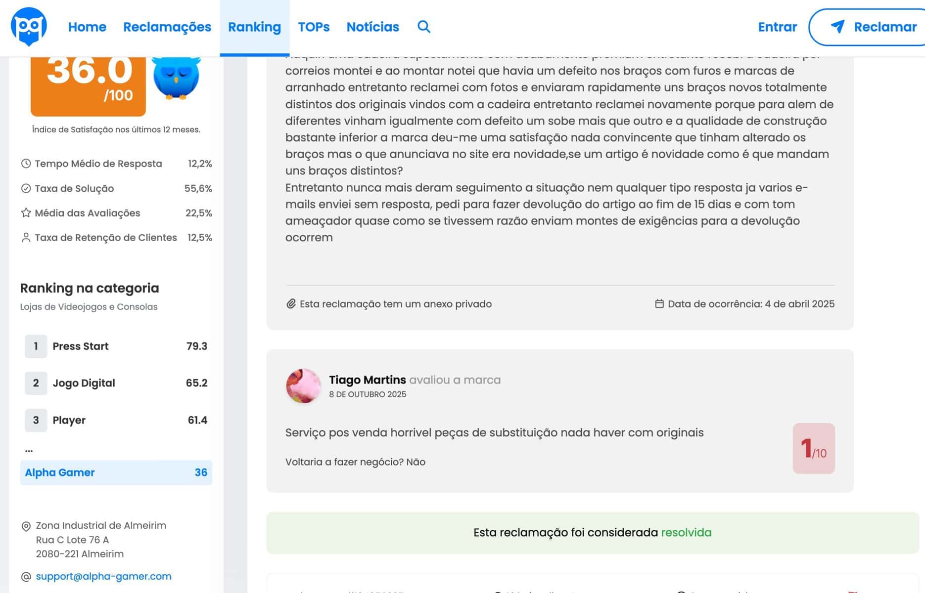Screen dimensions: 925x593
Task: Open the TOPs navigation item
Action: 314,27
